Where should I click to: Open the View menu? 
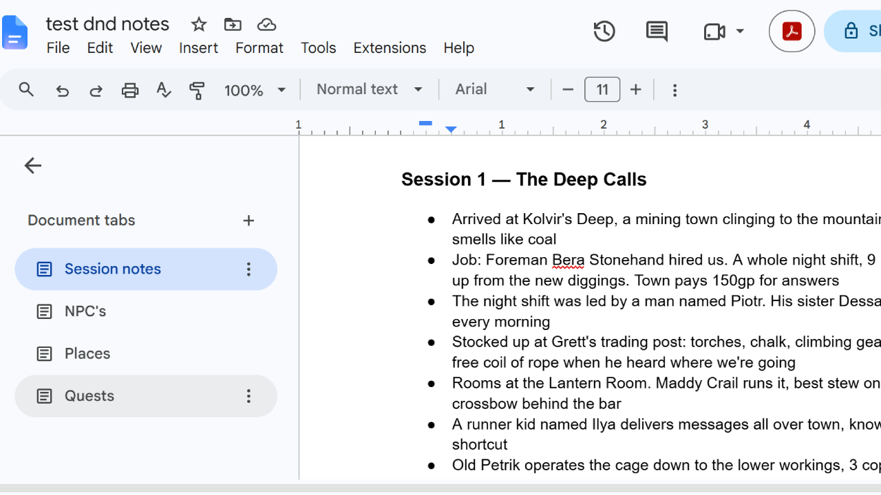[146, 48]
